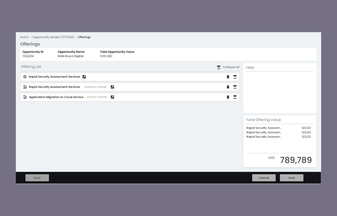Screen dimensions: 337x216
Task: Click the Offerings breadcrumb item
Action: pos(84,37)
